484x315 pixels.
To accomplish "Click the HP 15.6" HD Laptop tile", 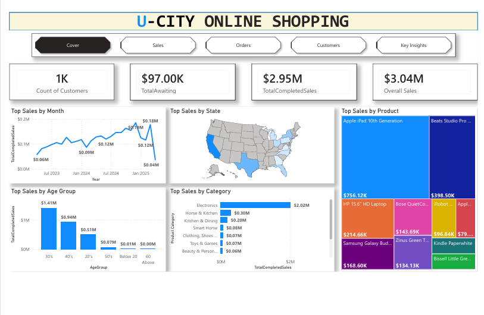I will coord(367,218).
